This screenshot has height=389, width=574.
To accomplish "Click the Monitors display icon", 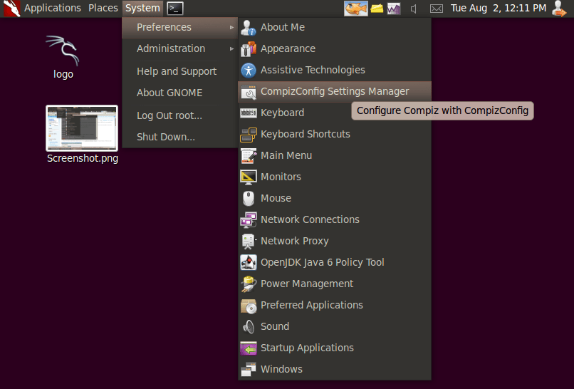I will point(249,177).
